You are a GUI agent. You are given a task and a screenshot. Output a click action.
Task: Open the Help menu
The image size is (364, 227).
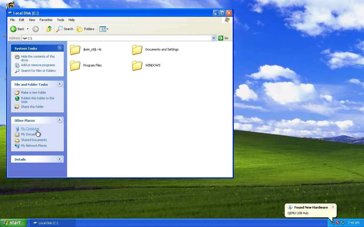[72, 20]
